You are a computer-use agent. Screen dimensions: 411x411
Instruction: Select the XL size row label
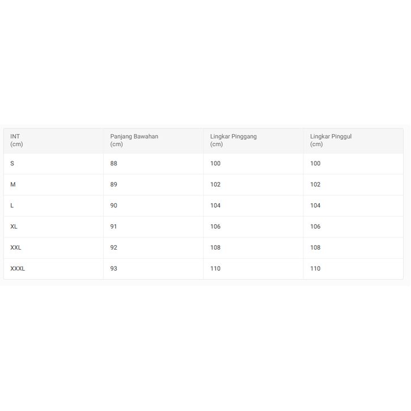pyautogui.click(x=14, y=226)
